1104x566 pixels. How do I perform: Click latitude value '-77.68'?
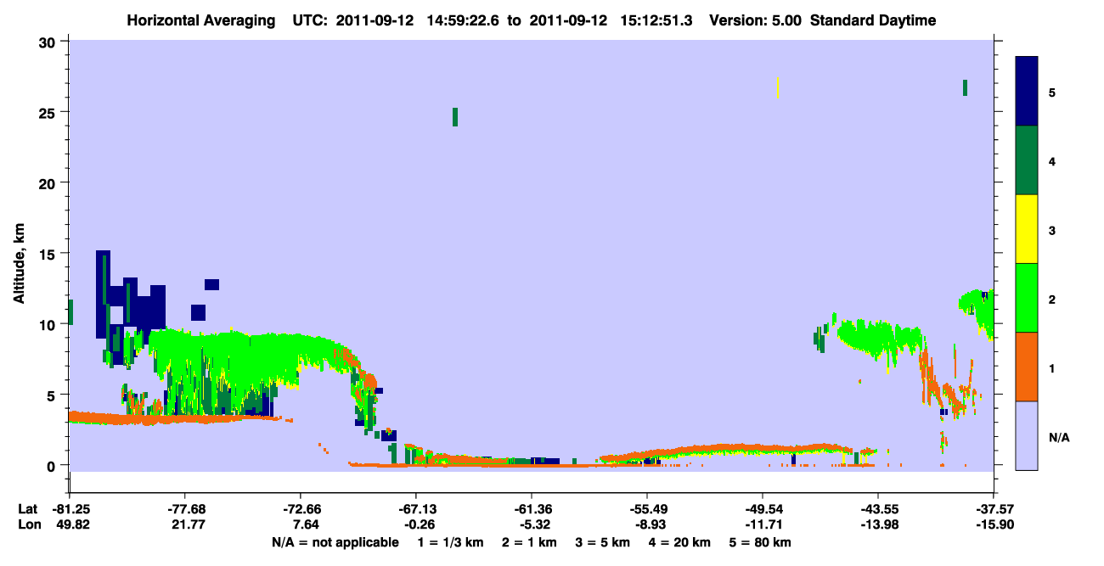click(x=185, y=509)
